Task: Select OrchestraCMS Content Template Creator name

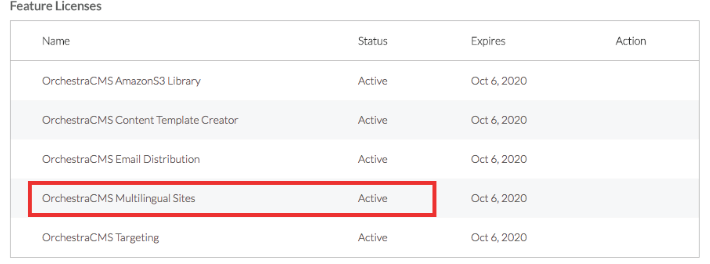Action: click(140, 120)
